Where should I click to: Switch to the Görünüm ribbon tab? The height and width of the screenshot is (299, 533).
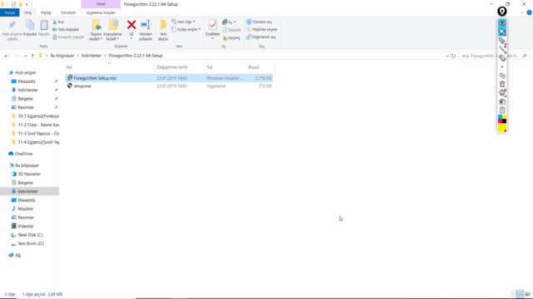[x=68, y=12]
